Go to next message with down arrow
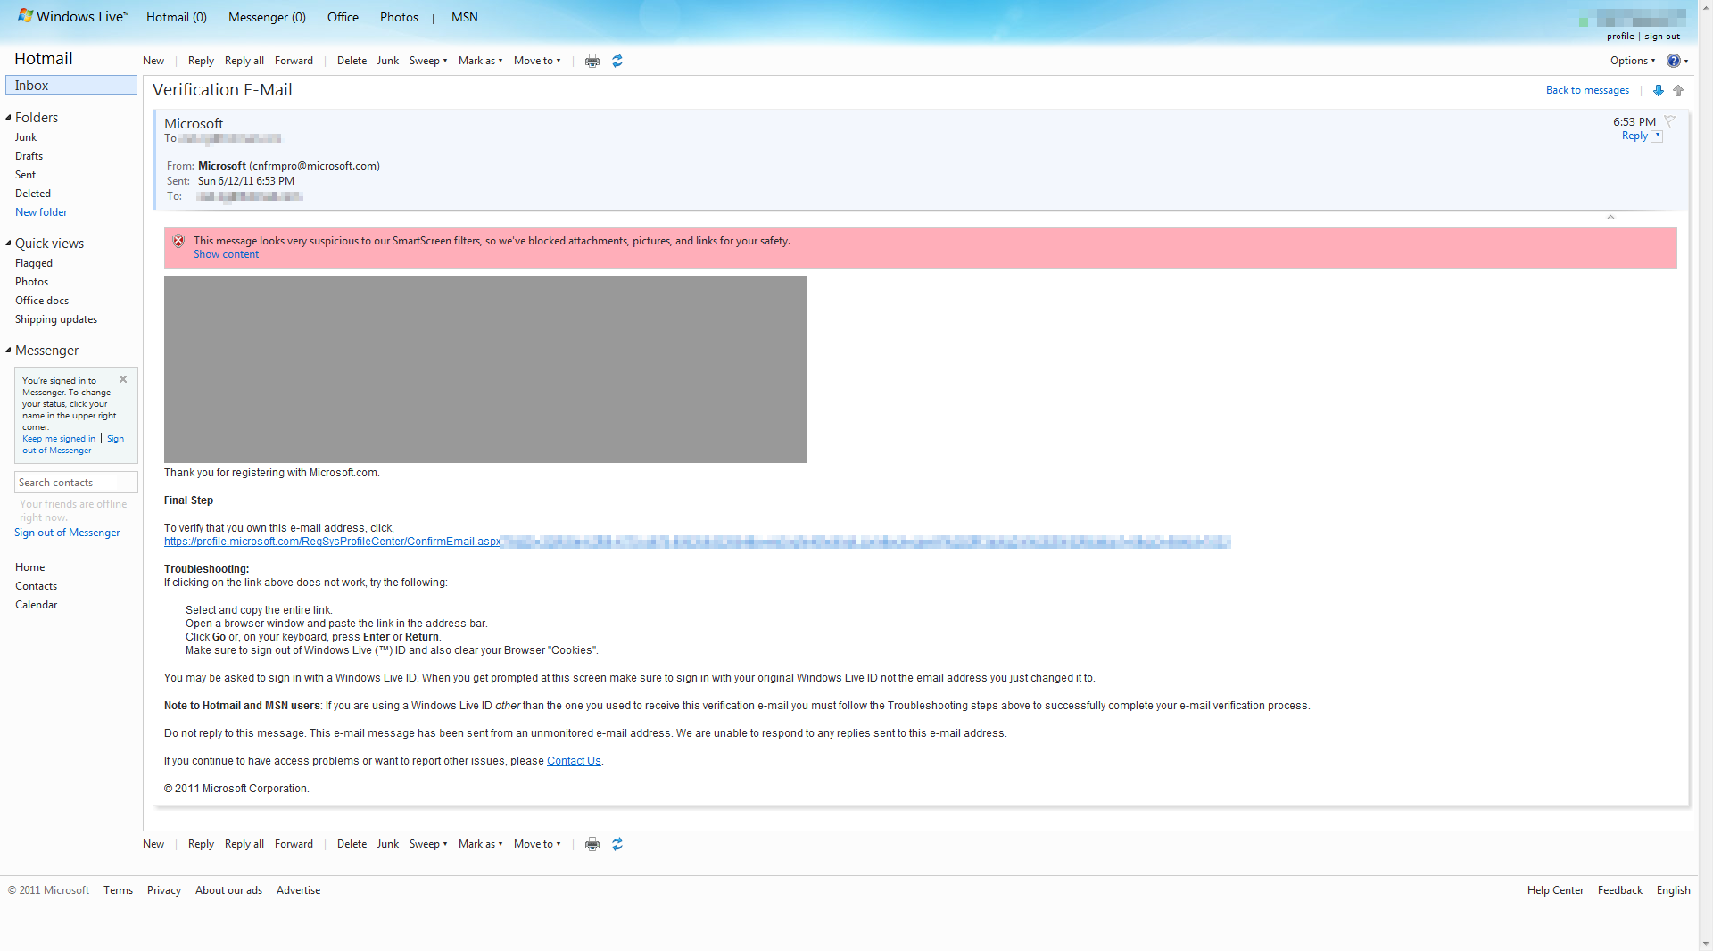The width and height of the screenshot is (1713, 951). click(x=1659, y=90)
